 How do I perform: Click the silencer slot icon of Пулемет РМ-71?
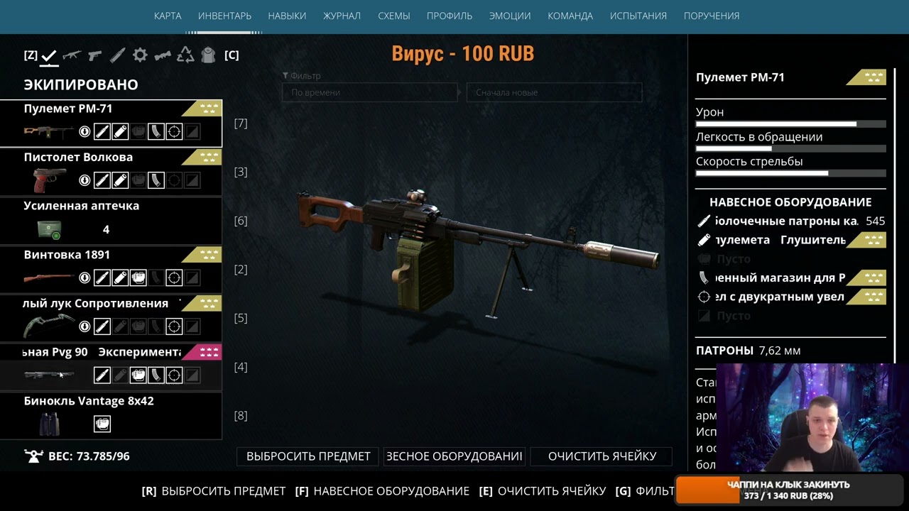[120, 131]
